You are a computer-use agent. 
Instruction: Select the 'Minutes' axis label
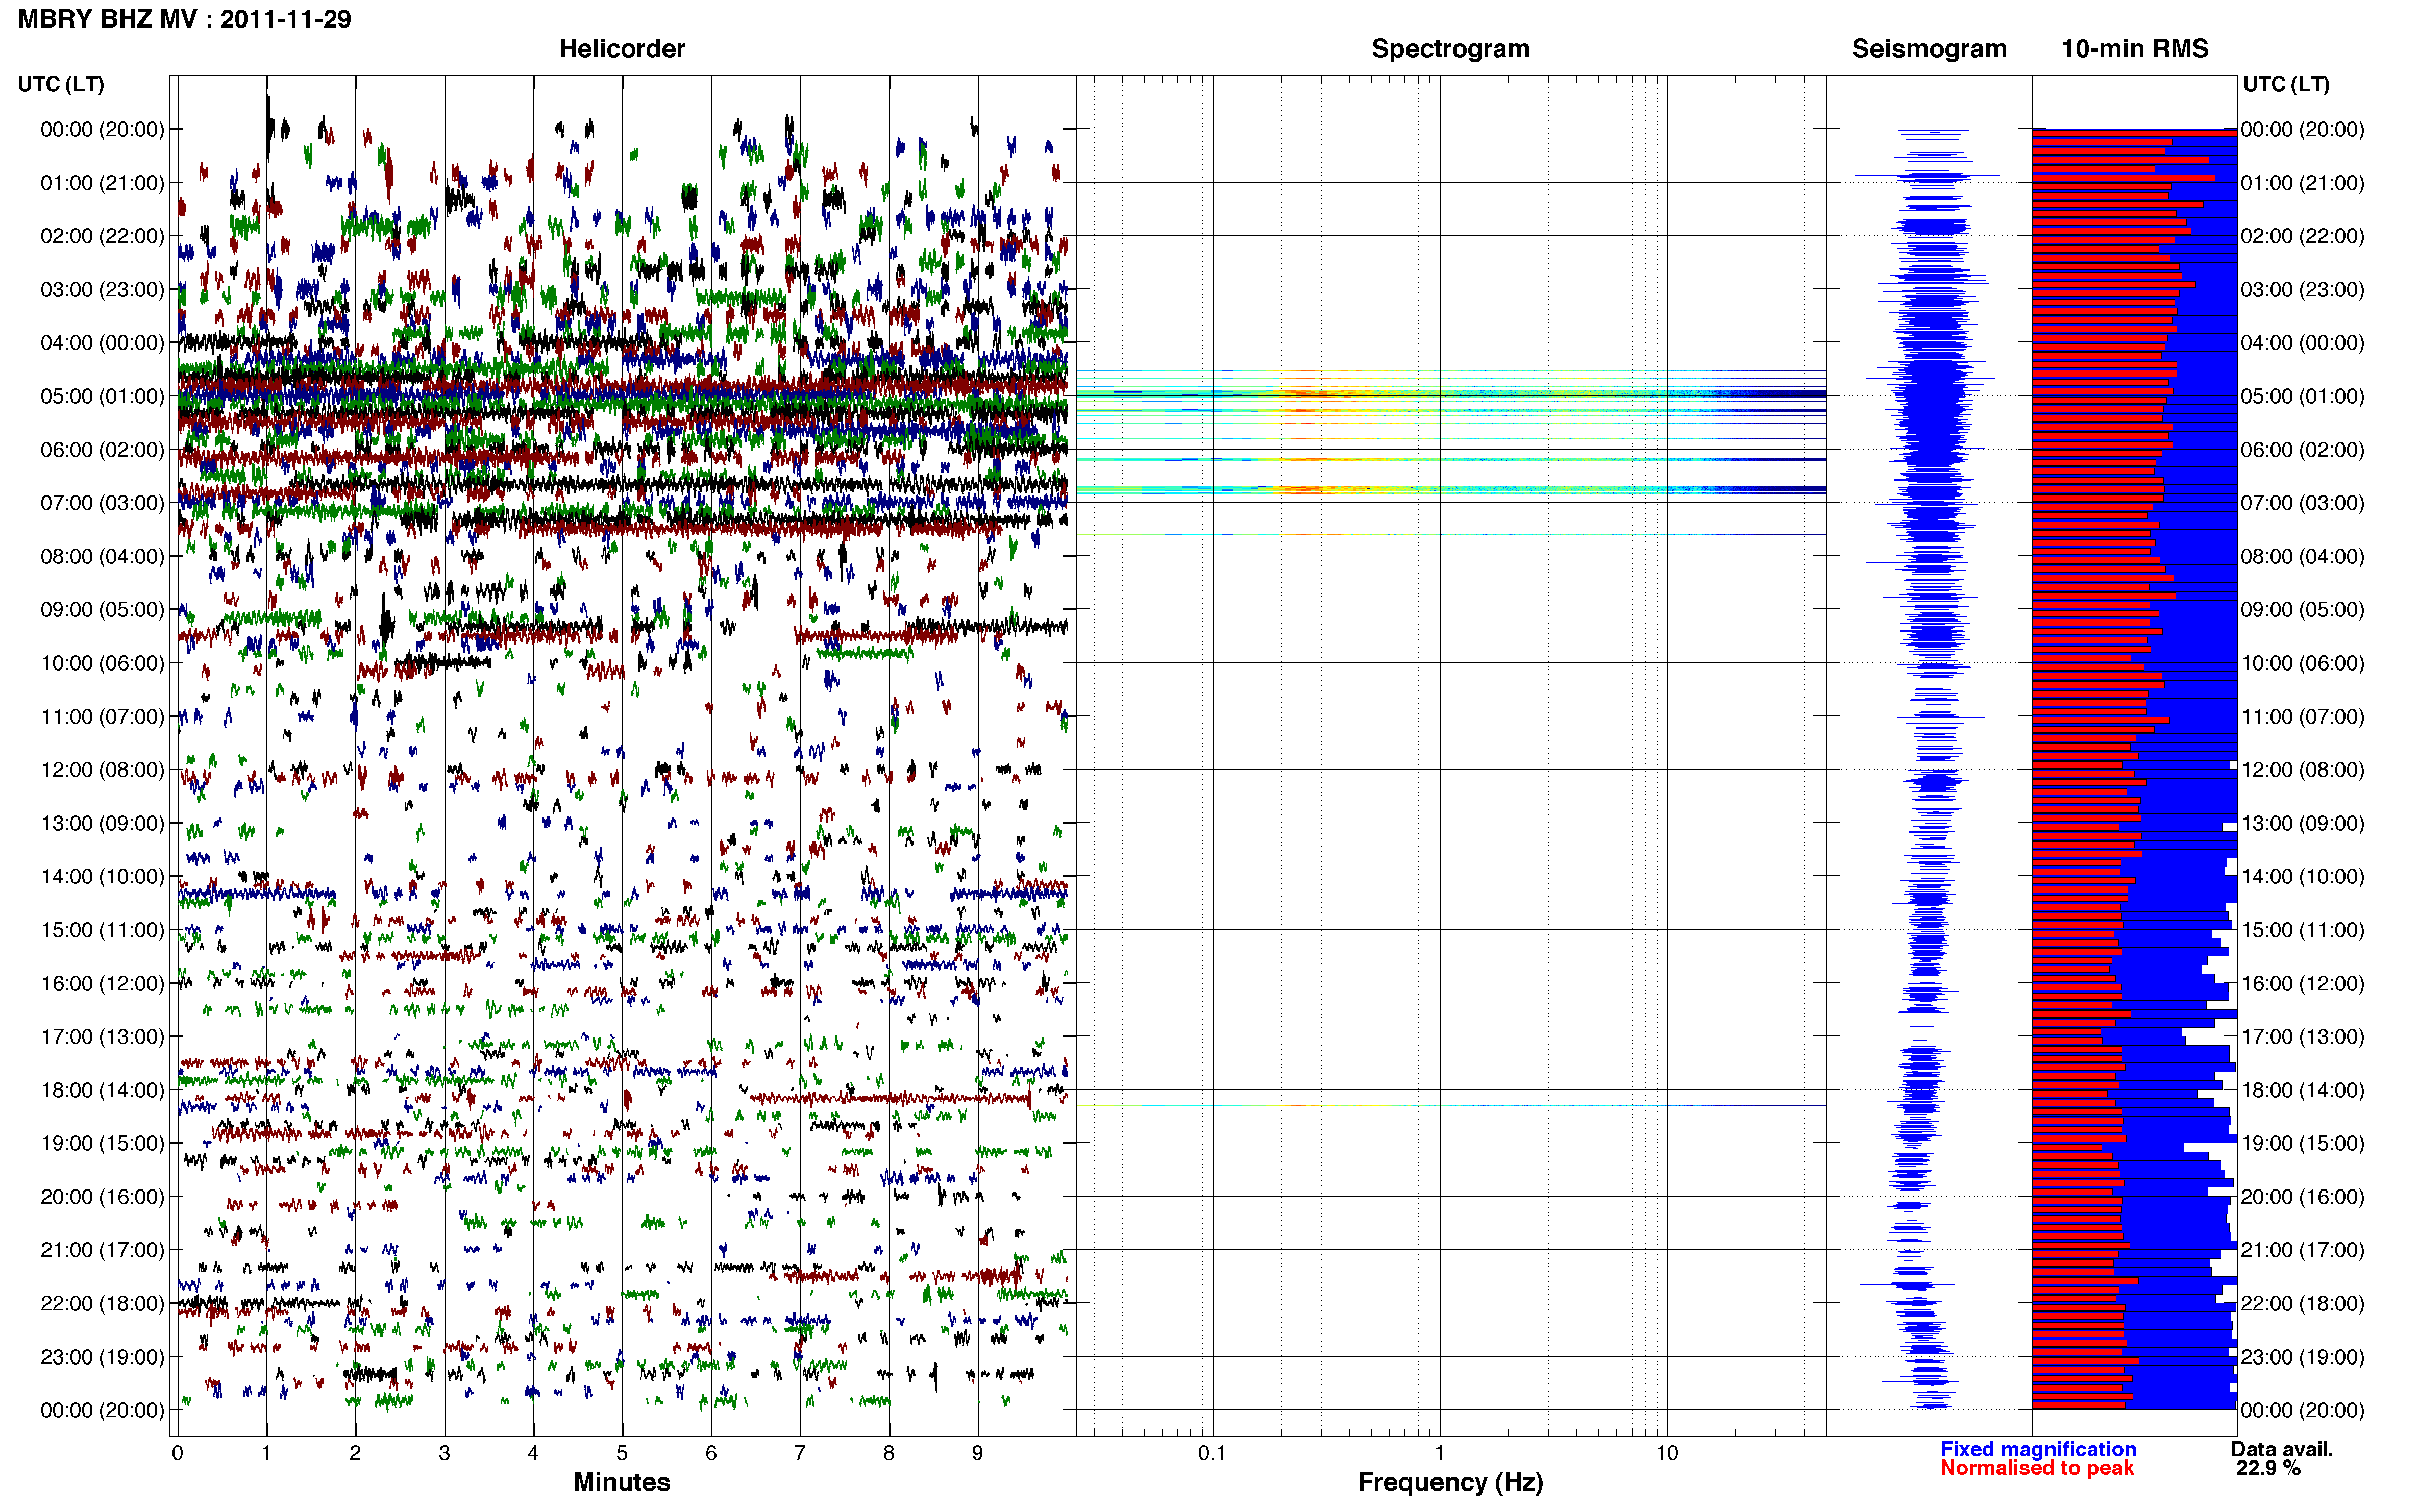(x=622, y=1482)
